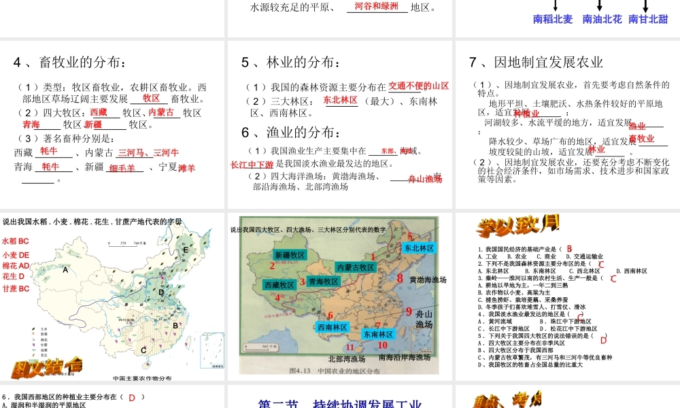
Task: Click the red label 小麦 DE
Action: [x=16, y=255]
